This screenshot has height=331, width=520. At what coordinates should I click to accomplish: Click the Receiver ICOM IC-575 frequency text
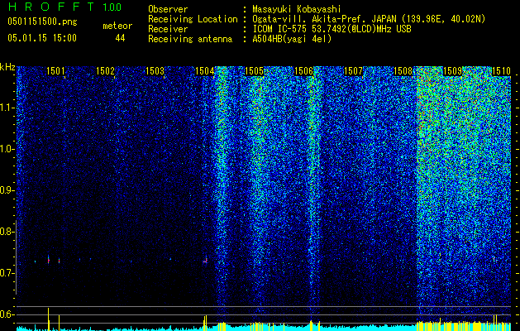pos(332,29)
